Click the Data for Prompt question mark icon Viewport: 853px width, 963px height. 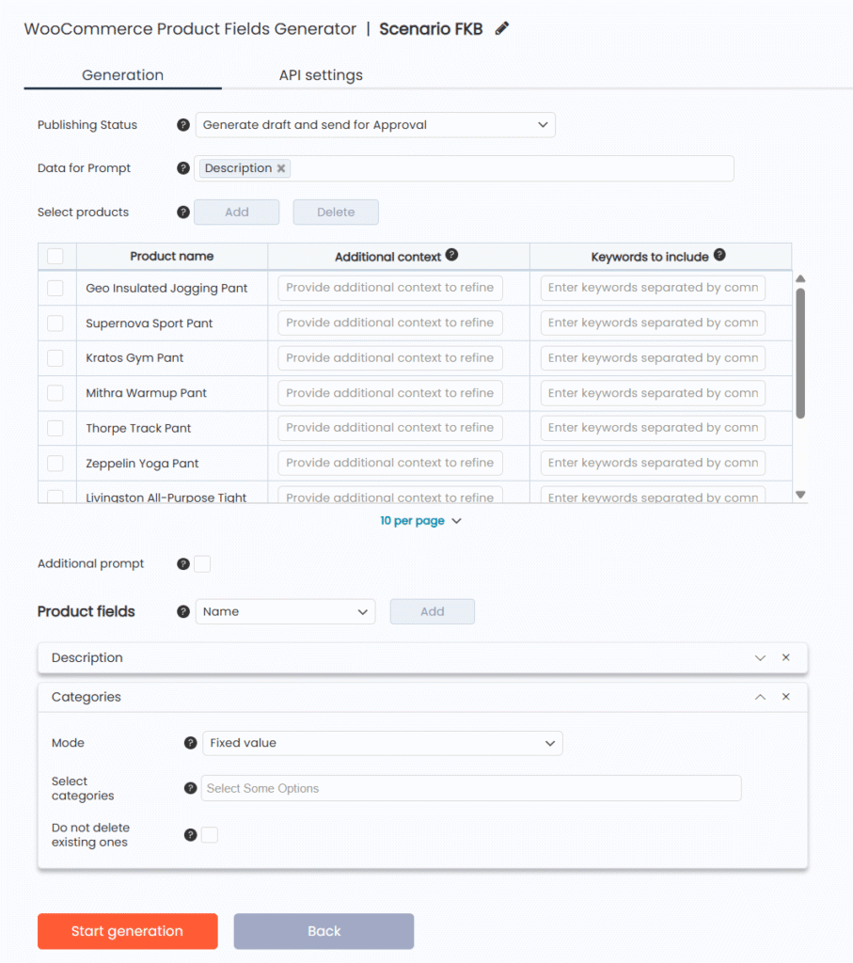coord(182,167)
